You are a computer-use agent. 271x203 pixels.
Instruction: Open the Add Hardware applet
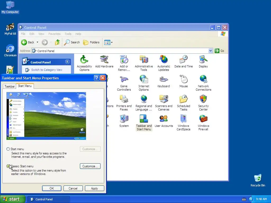pyautogui.click(x=104, y=61)
